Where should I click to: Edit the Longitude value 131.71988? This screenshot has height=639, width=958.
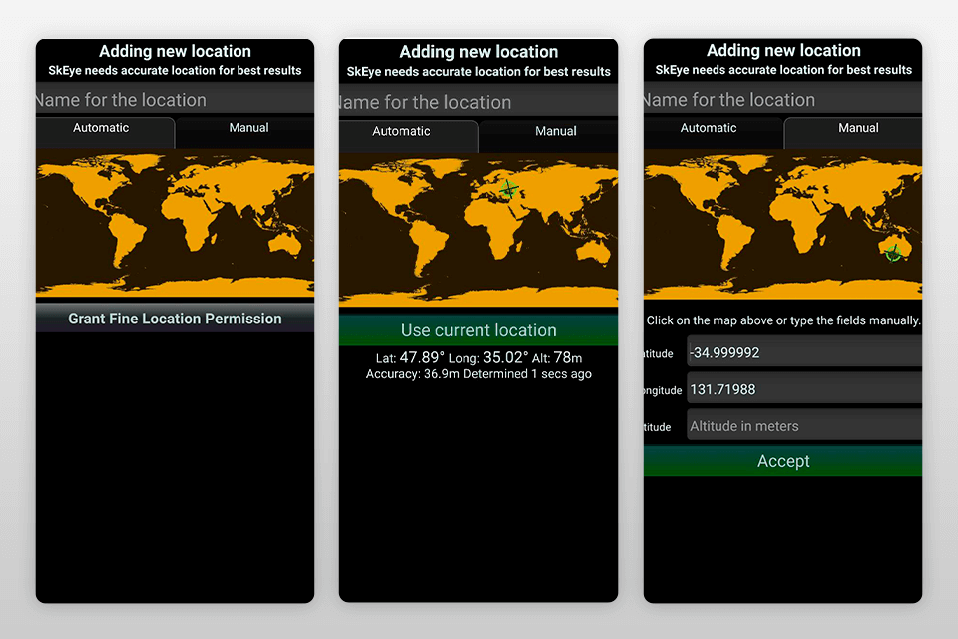pyautogui.click(x=803, y=389)
